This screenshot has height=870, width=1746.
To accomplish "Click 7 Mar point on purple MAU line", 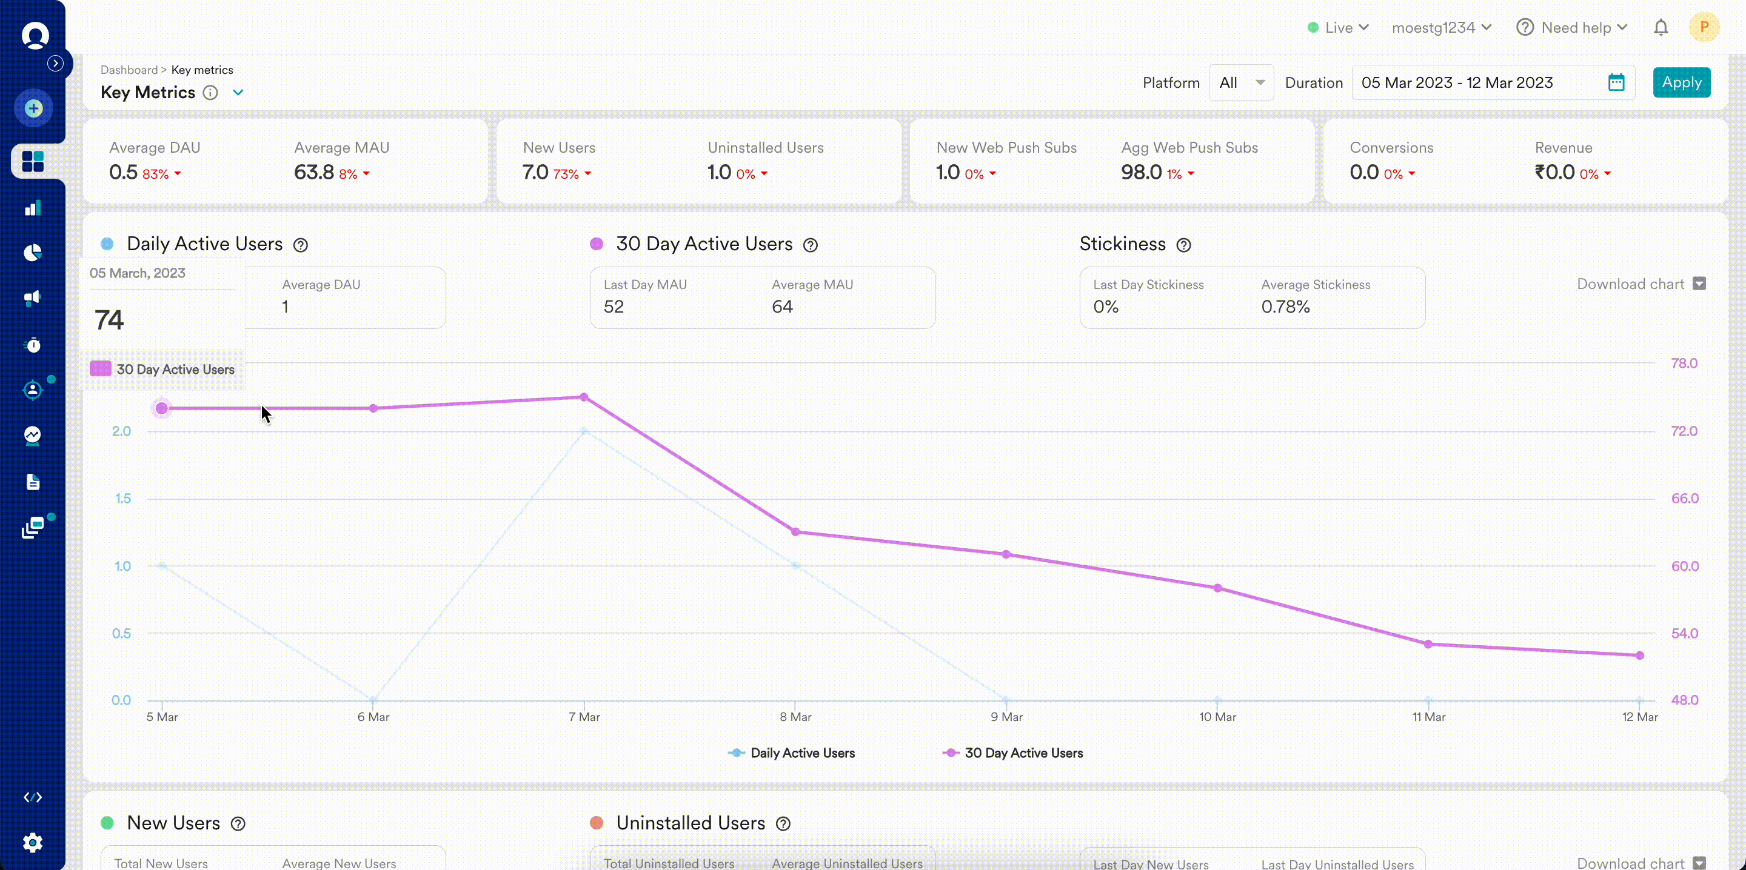I will point(584,397).
